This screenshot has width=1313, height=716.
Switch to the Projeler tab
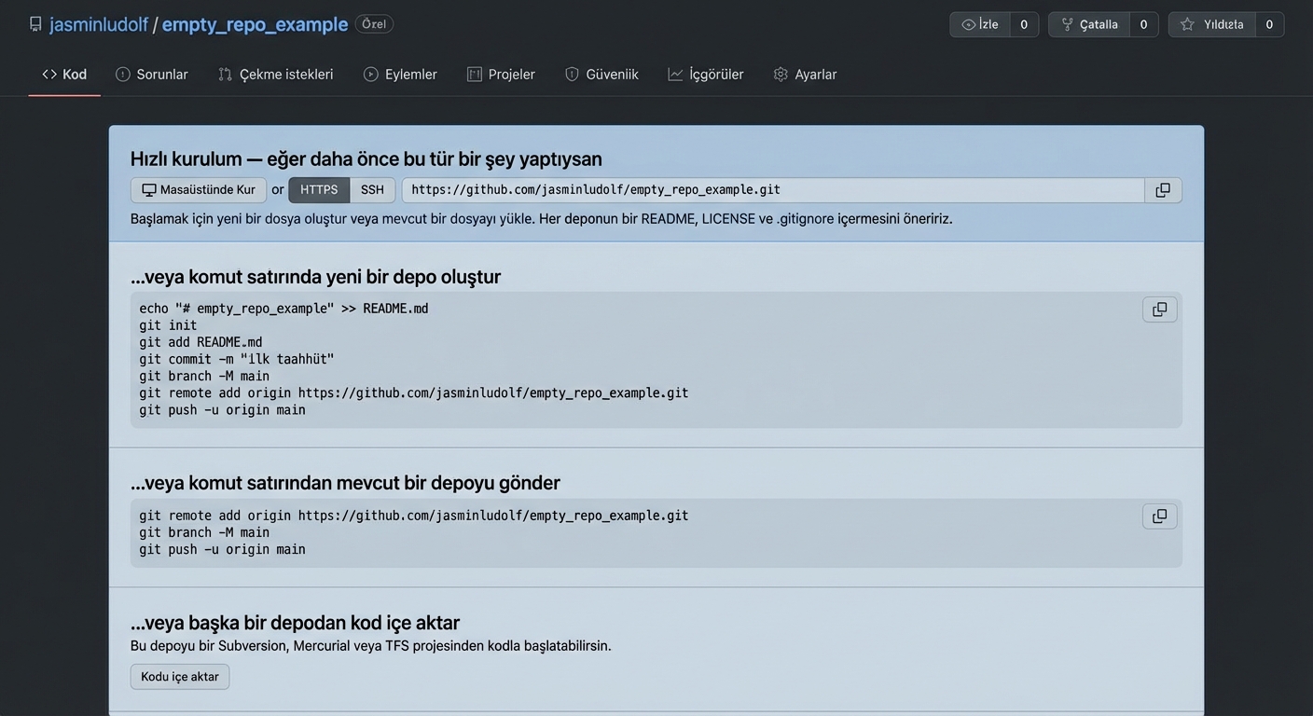pyautogui.click(x=501, y=75)
